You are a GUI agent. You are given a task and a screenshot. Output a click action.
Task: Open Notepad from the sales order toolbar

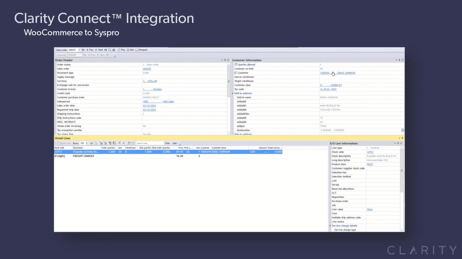point(141,50)
